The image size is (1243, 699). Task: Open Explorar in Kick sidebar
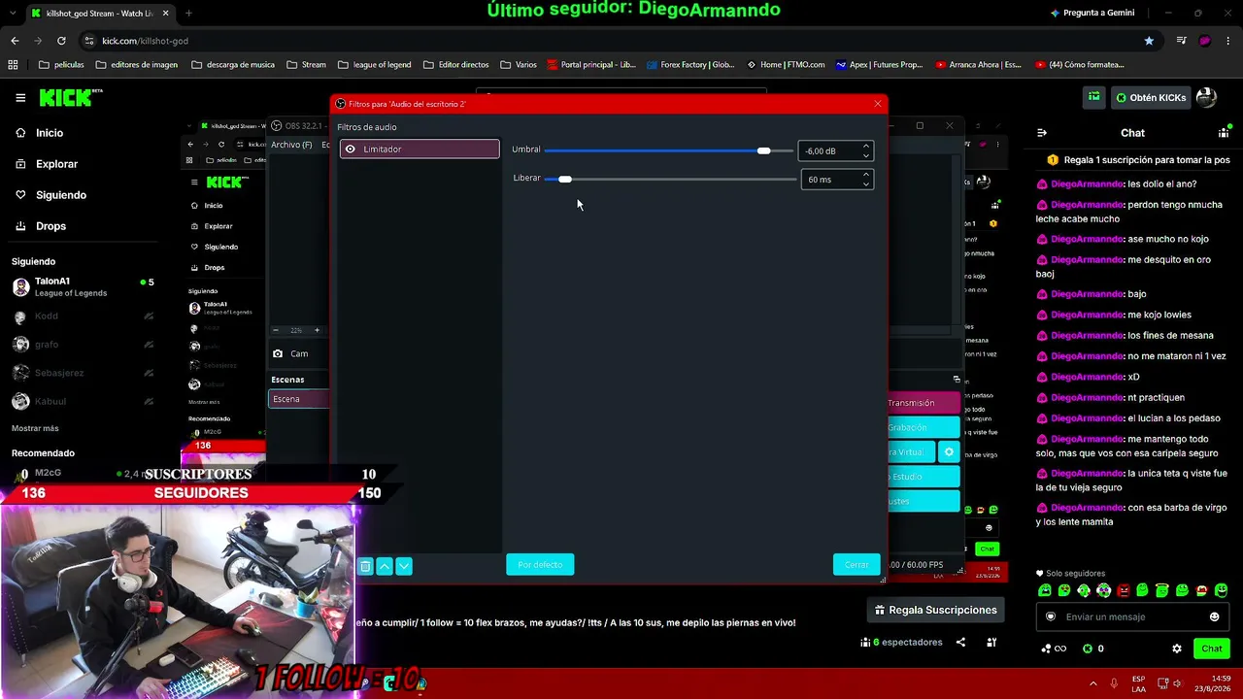56,164
